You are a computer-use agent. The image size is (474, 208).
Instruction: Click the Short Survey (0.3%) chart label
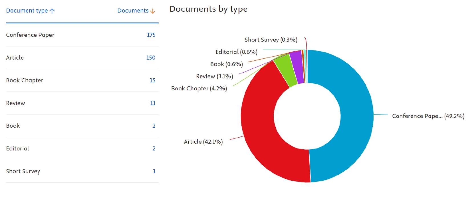271,40
